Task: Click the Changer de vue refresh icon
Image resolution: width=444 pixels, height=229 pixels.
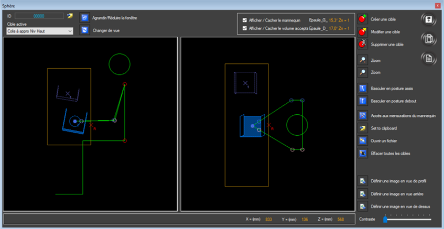Action: click(84, 30)
